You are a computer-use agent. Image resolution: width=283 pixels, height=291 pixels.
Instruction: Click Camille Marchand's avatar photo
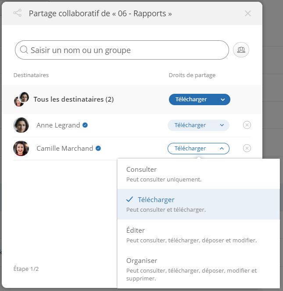(x=21, y=148)
